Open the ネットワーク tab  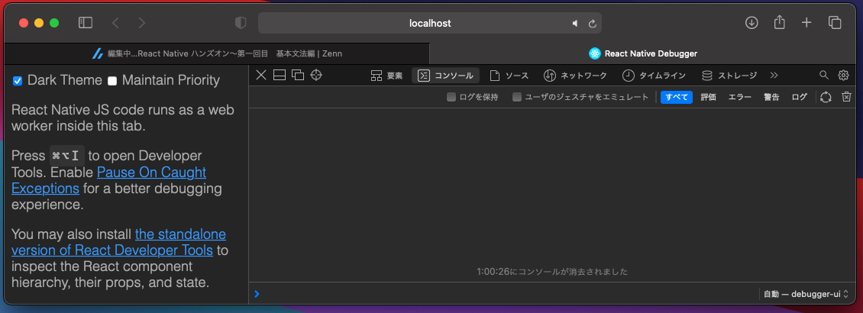click(575, 76)
